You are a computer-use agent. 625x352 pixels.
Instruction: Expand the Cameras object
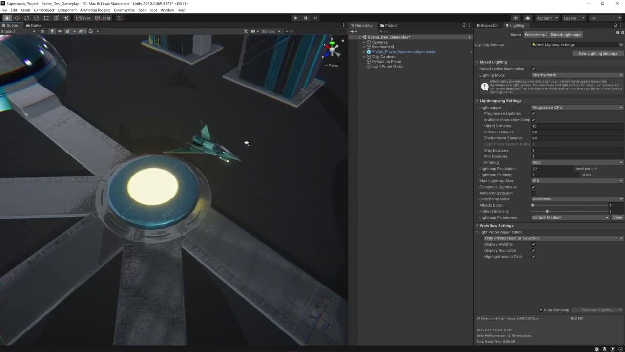click(364, 42)
